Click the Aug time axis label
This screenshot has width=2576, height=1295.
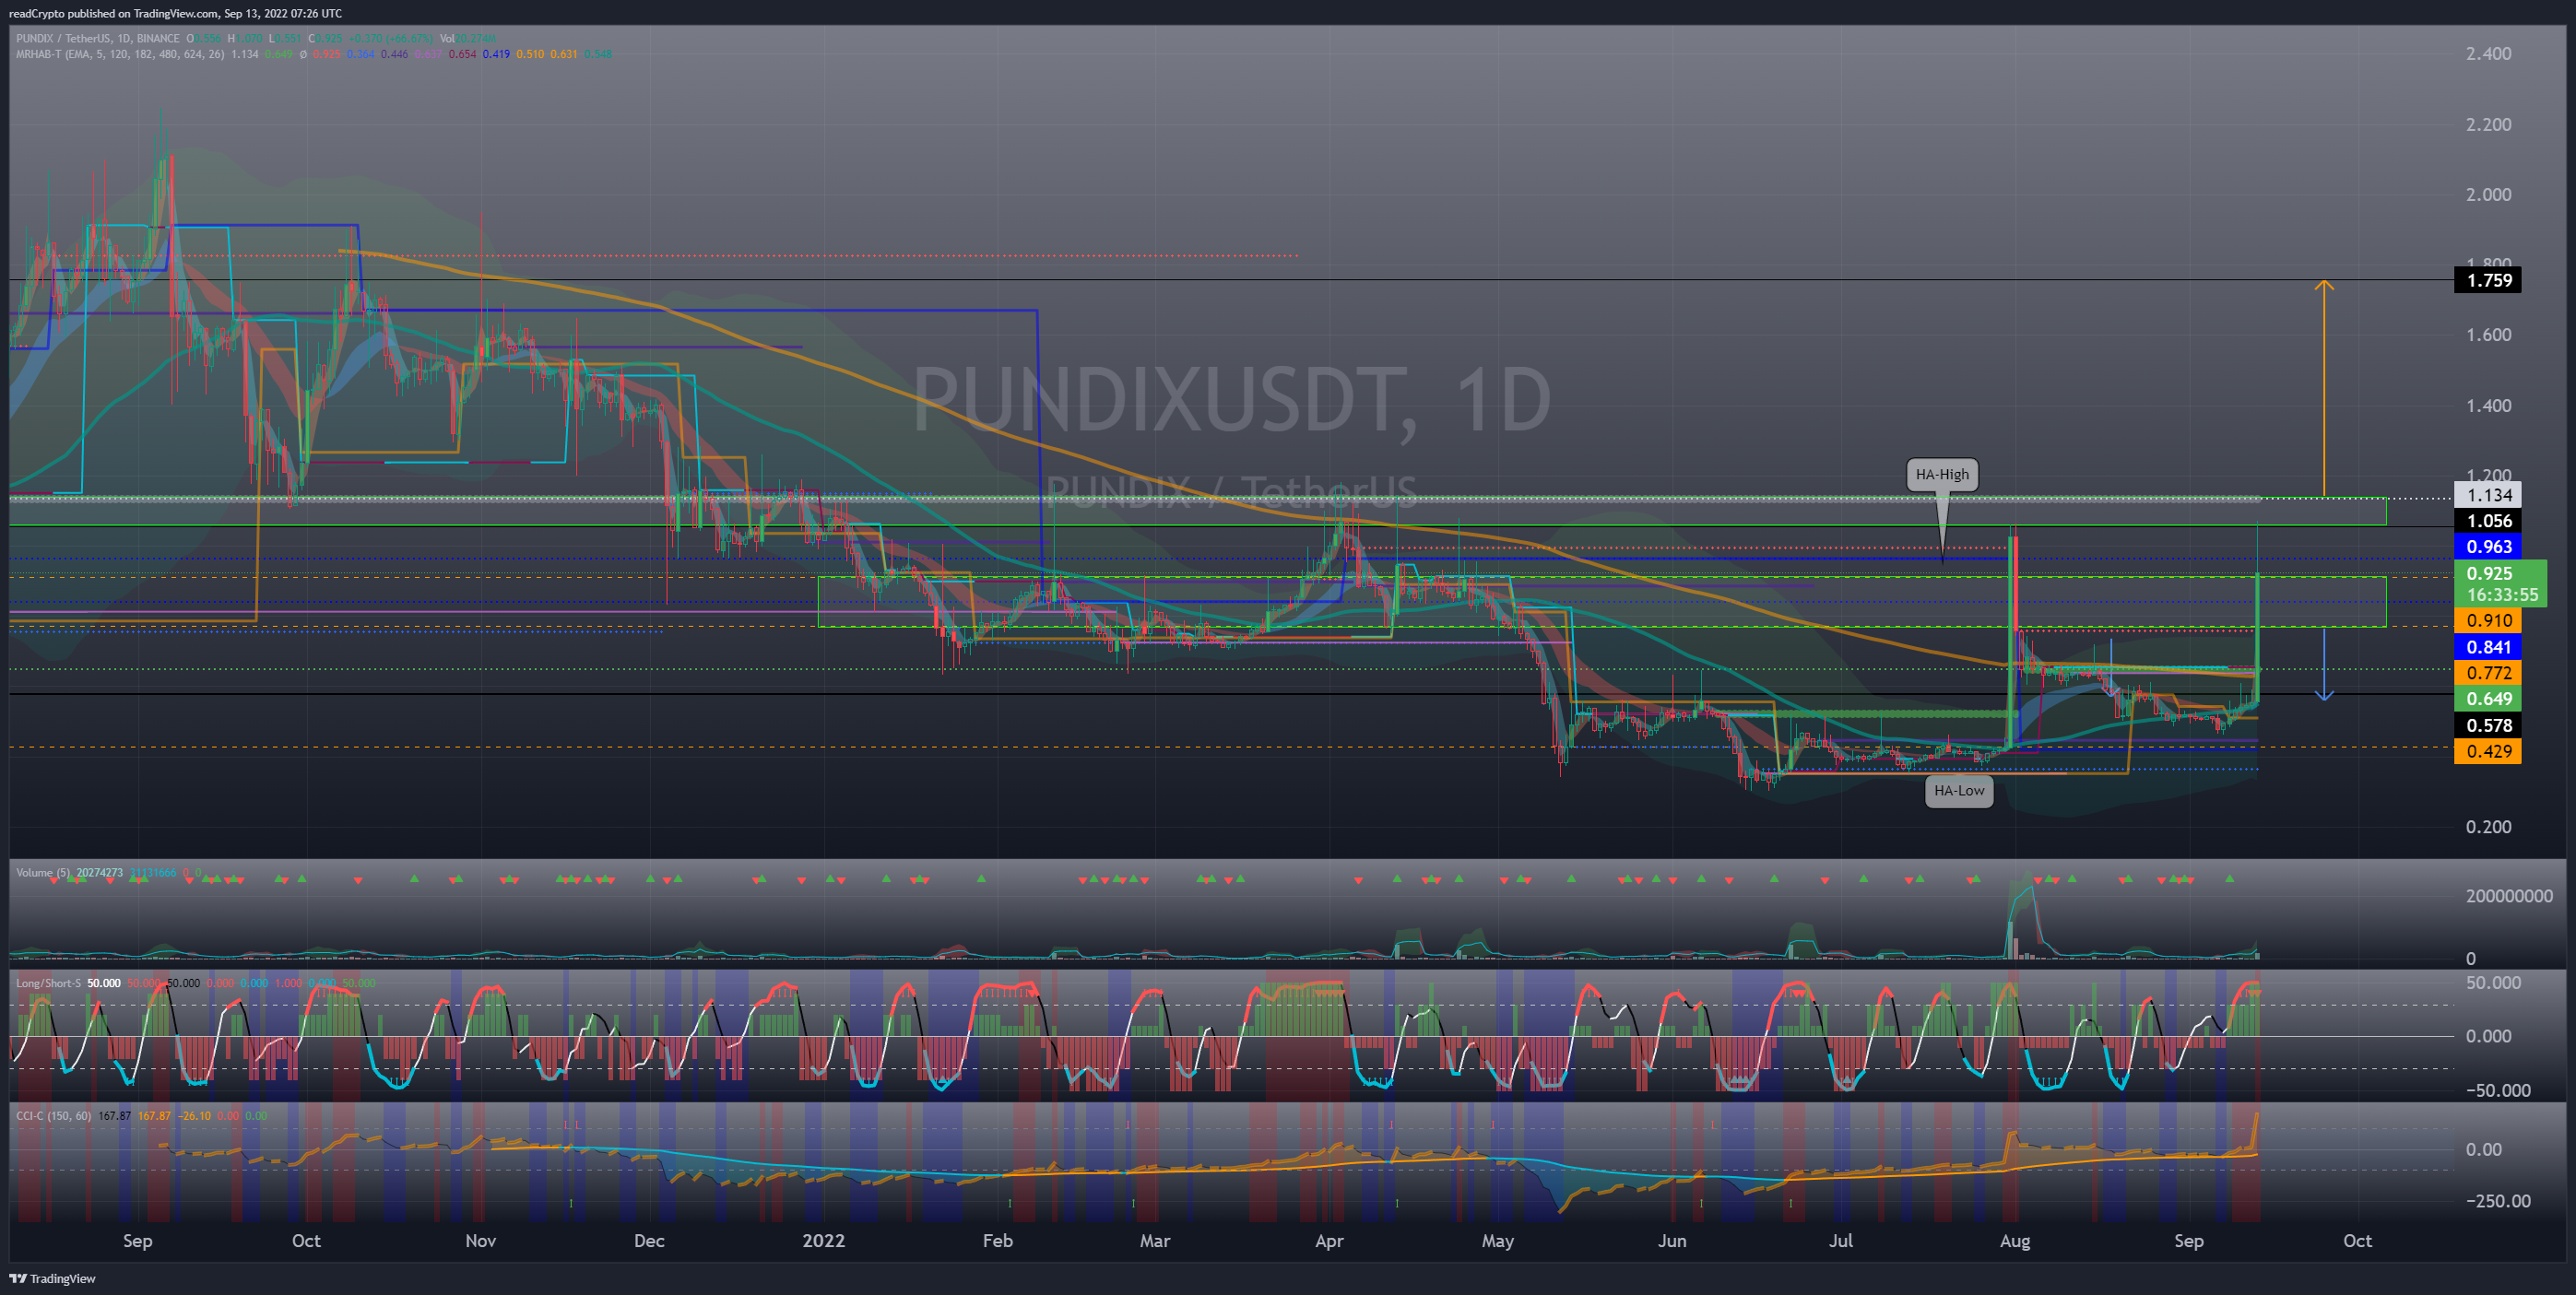(2015, 1241)
